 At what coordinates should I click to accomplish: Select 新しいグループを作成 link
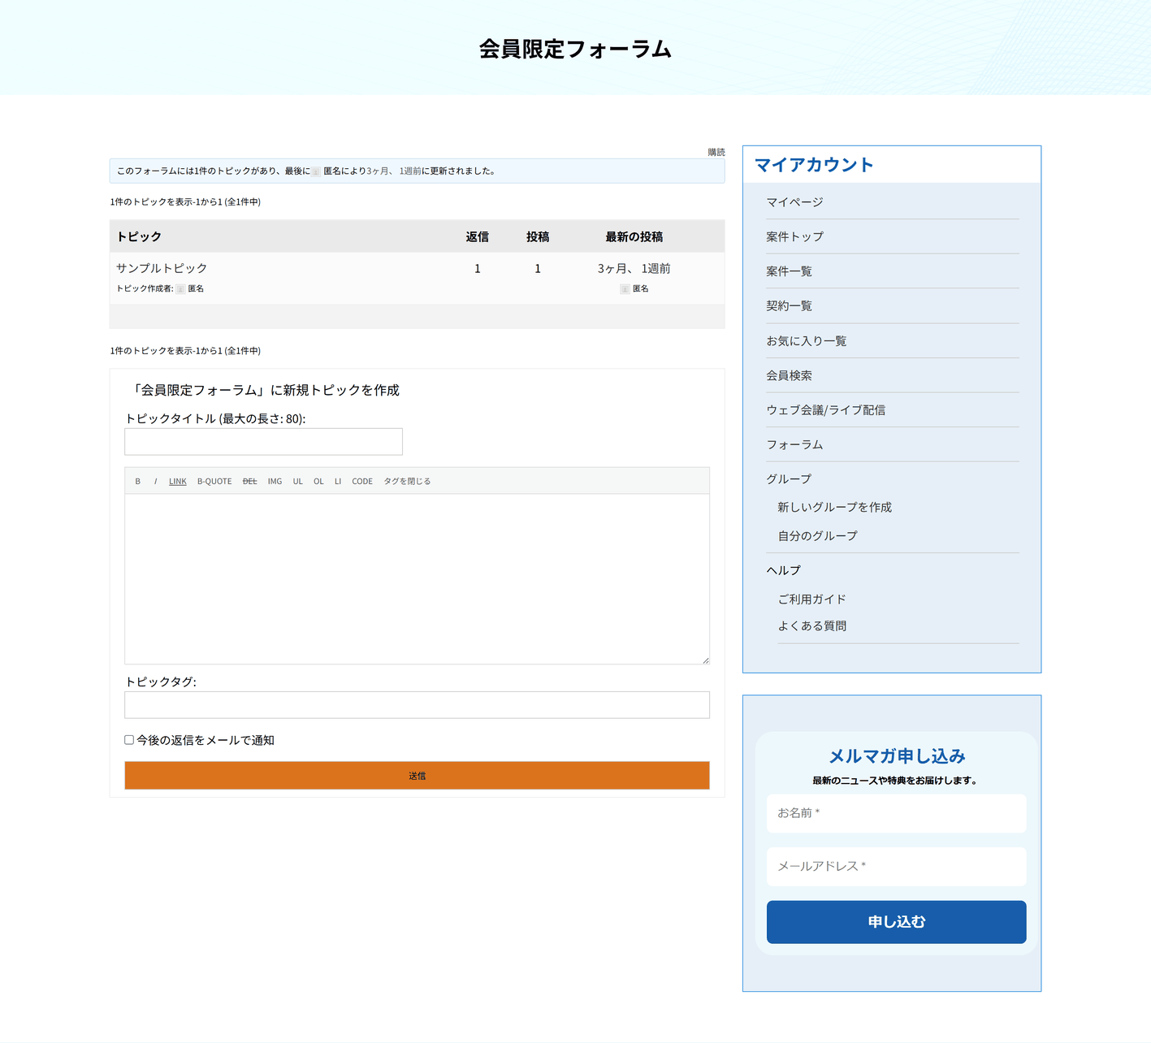click(x=834, y=507)
